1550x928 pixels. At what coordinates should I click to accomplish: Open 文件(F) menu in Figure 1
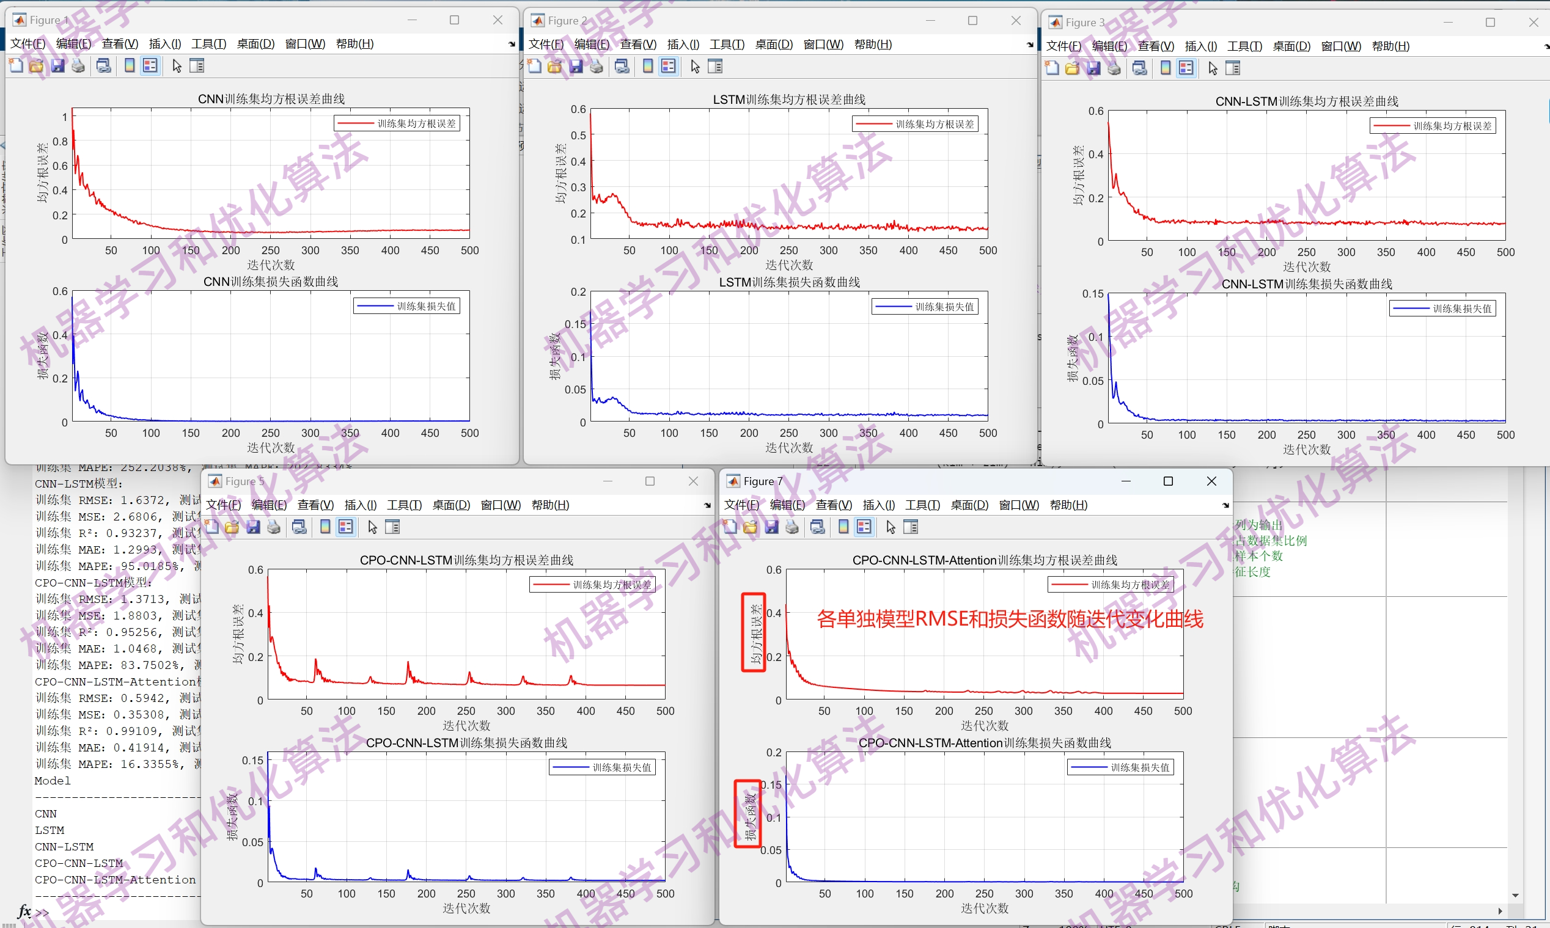28,44
